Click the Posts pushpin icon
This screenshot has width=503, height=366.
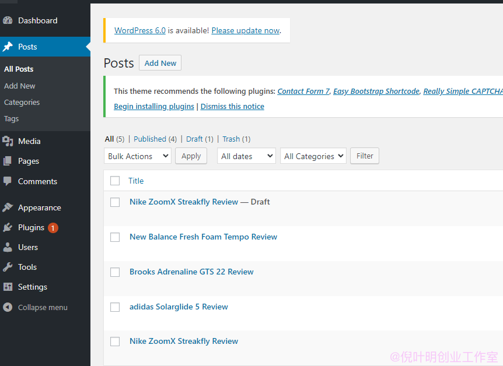pos(8,47)
